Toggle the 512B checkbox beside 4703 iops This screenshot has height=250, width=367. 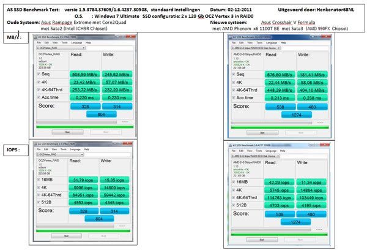[234, 205]
